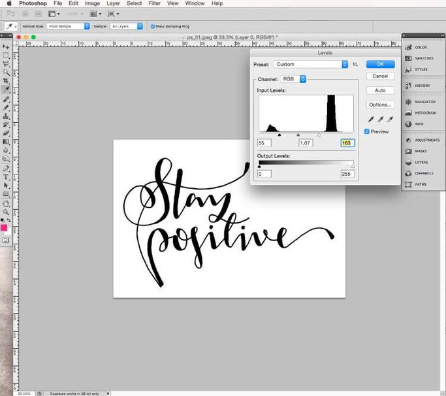The image size is (446, 396).
Task: Toggle Quick Mask mode
Action: coord(6,240)
